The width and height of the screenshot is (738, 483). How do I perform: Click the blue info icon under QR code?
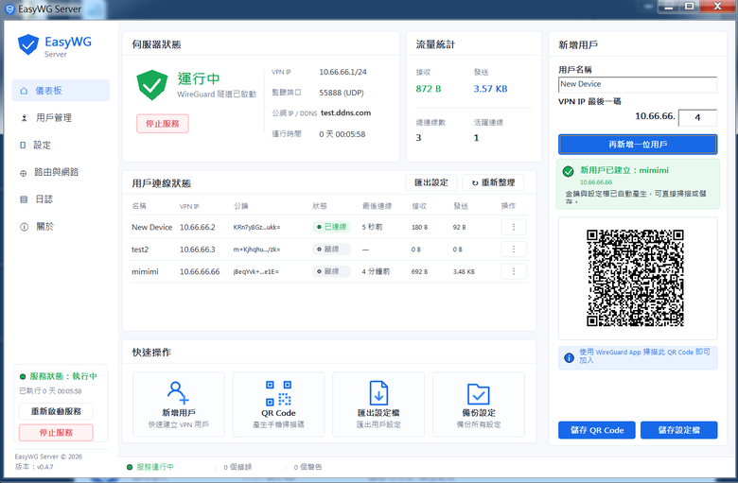(569, 358)
